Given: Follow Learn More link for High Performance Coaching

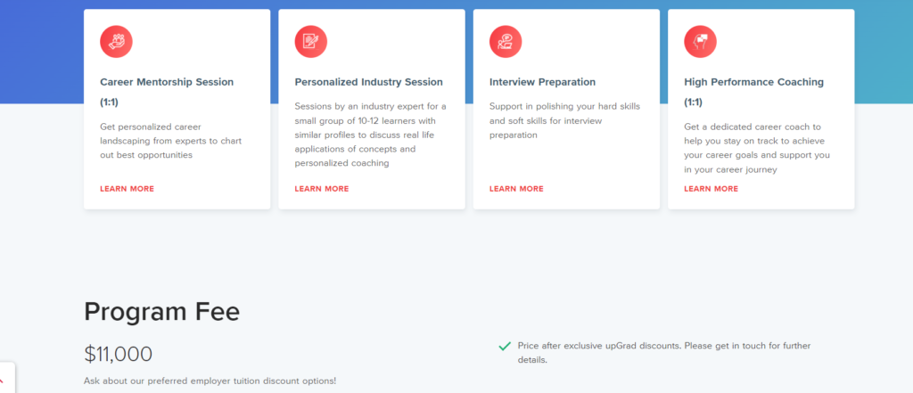Looking at the screenshot, I should point(711,189).
